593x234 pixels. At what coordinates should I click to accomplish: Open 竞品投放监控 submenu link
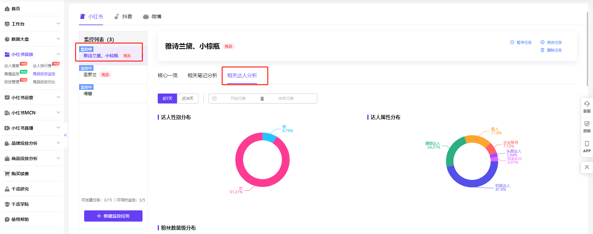click(x=44, y=74)
